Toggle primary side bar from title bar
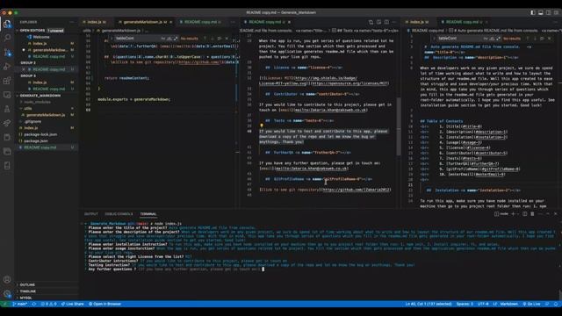 pos(533,12)
